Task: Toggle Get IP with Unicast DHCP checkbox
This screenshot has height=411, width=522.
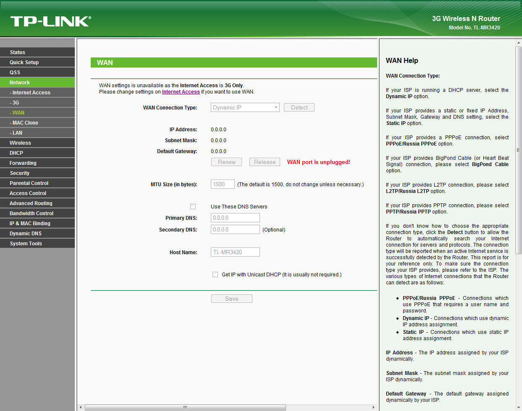Action: [x=215, y=274]
